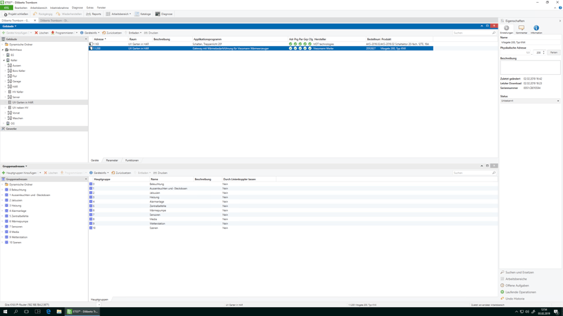
Task: Expand the EG tree node
Action: tap(4, 55)
